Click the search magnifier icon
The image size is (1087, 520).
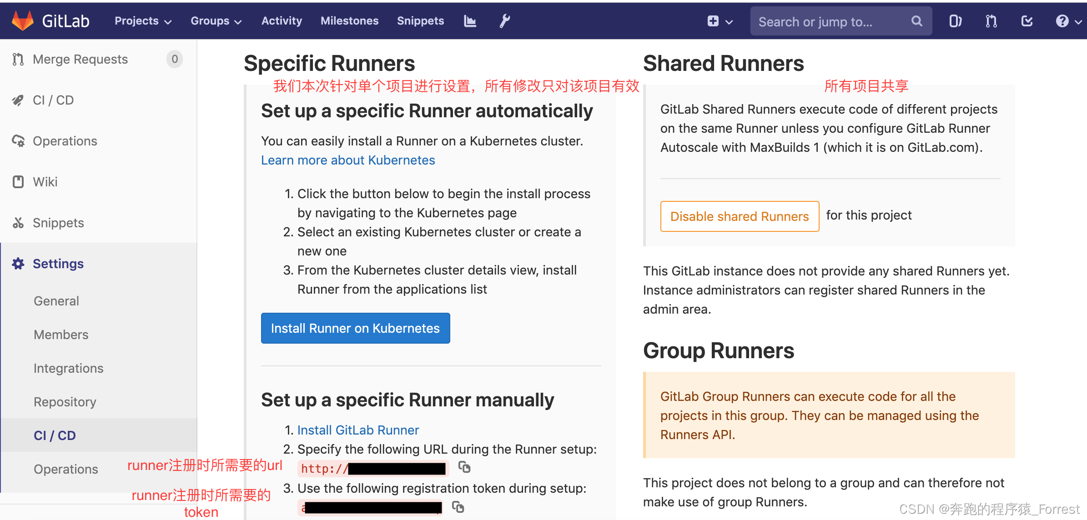916,21
